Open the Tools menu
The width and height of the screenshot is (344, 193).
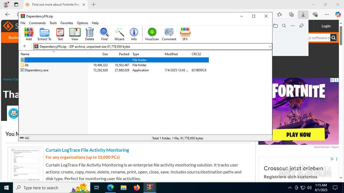click(53, 23)
